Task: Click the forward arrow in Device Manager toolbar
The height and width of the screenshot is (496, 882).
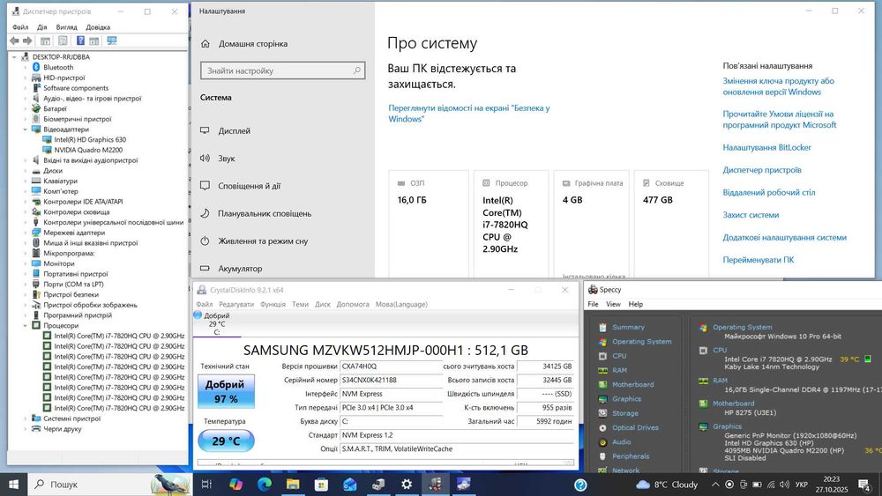Action: (x=27, y=41)
